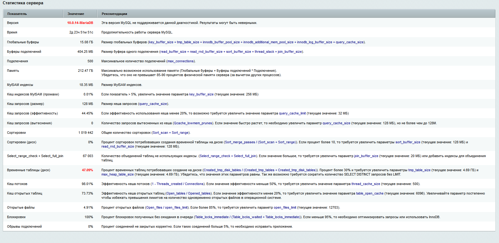Open the read_buffer_size link
This screenshot has width=499, height=243.
[173, 52]
